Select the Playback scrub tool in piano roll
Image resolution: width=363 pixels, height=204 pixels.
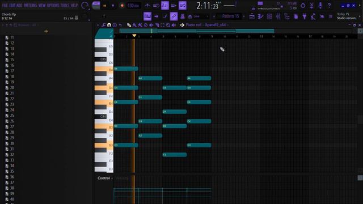tap(174, 25)
